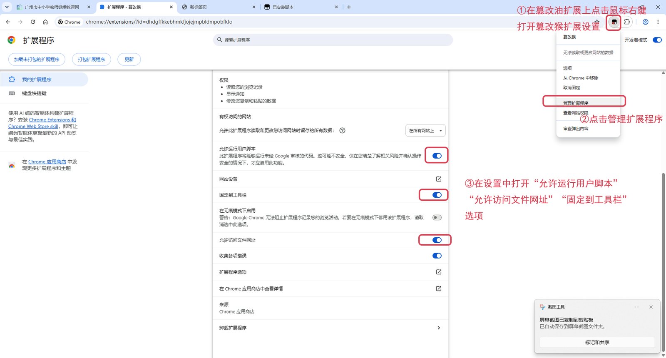This screenshot has height=358, width=666.
Task: Select 我的扩展程序 in the sidebar
Action: 44,79
